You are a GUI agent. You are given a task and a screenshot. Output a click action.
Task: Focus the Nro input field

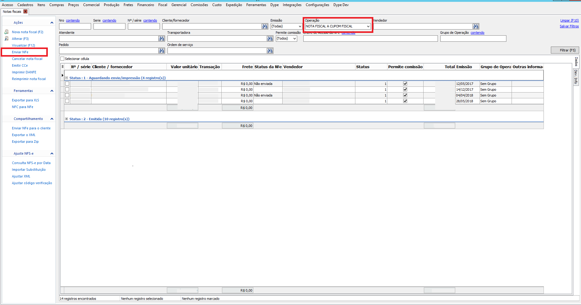[75, 26]
